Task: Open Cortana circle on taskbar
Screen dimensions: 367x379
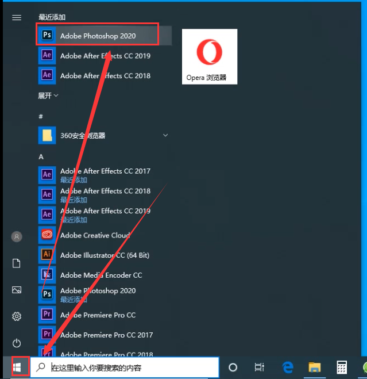Action: pyautogui.click(x=233, y=367)
